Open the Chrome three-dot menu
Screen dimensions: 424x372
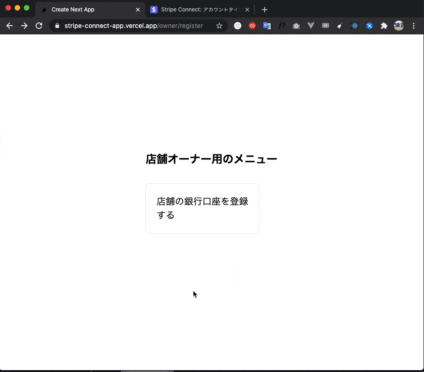coord(414,26)
